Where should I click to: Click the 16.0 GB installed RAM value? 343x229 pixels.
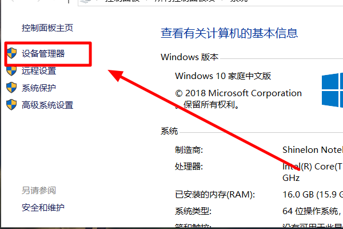click(x=313, y=195)
